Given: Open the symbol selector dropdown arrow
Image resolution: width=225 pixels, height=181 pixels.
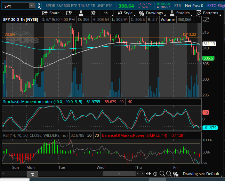Looking at the screenshot, I should (x=32, y=6).
